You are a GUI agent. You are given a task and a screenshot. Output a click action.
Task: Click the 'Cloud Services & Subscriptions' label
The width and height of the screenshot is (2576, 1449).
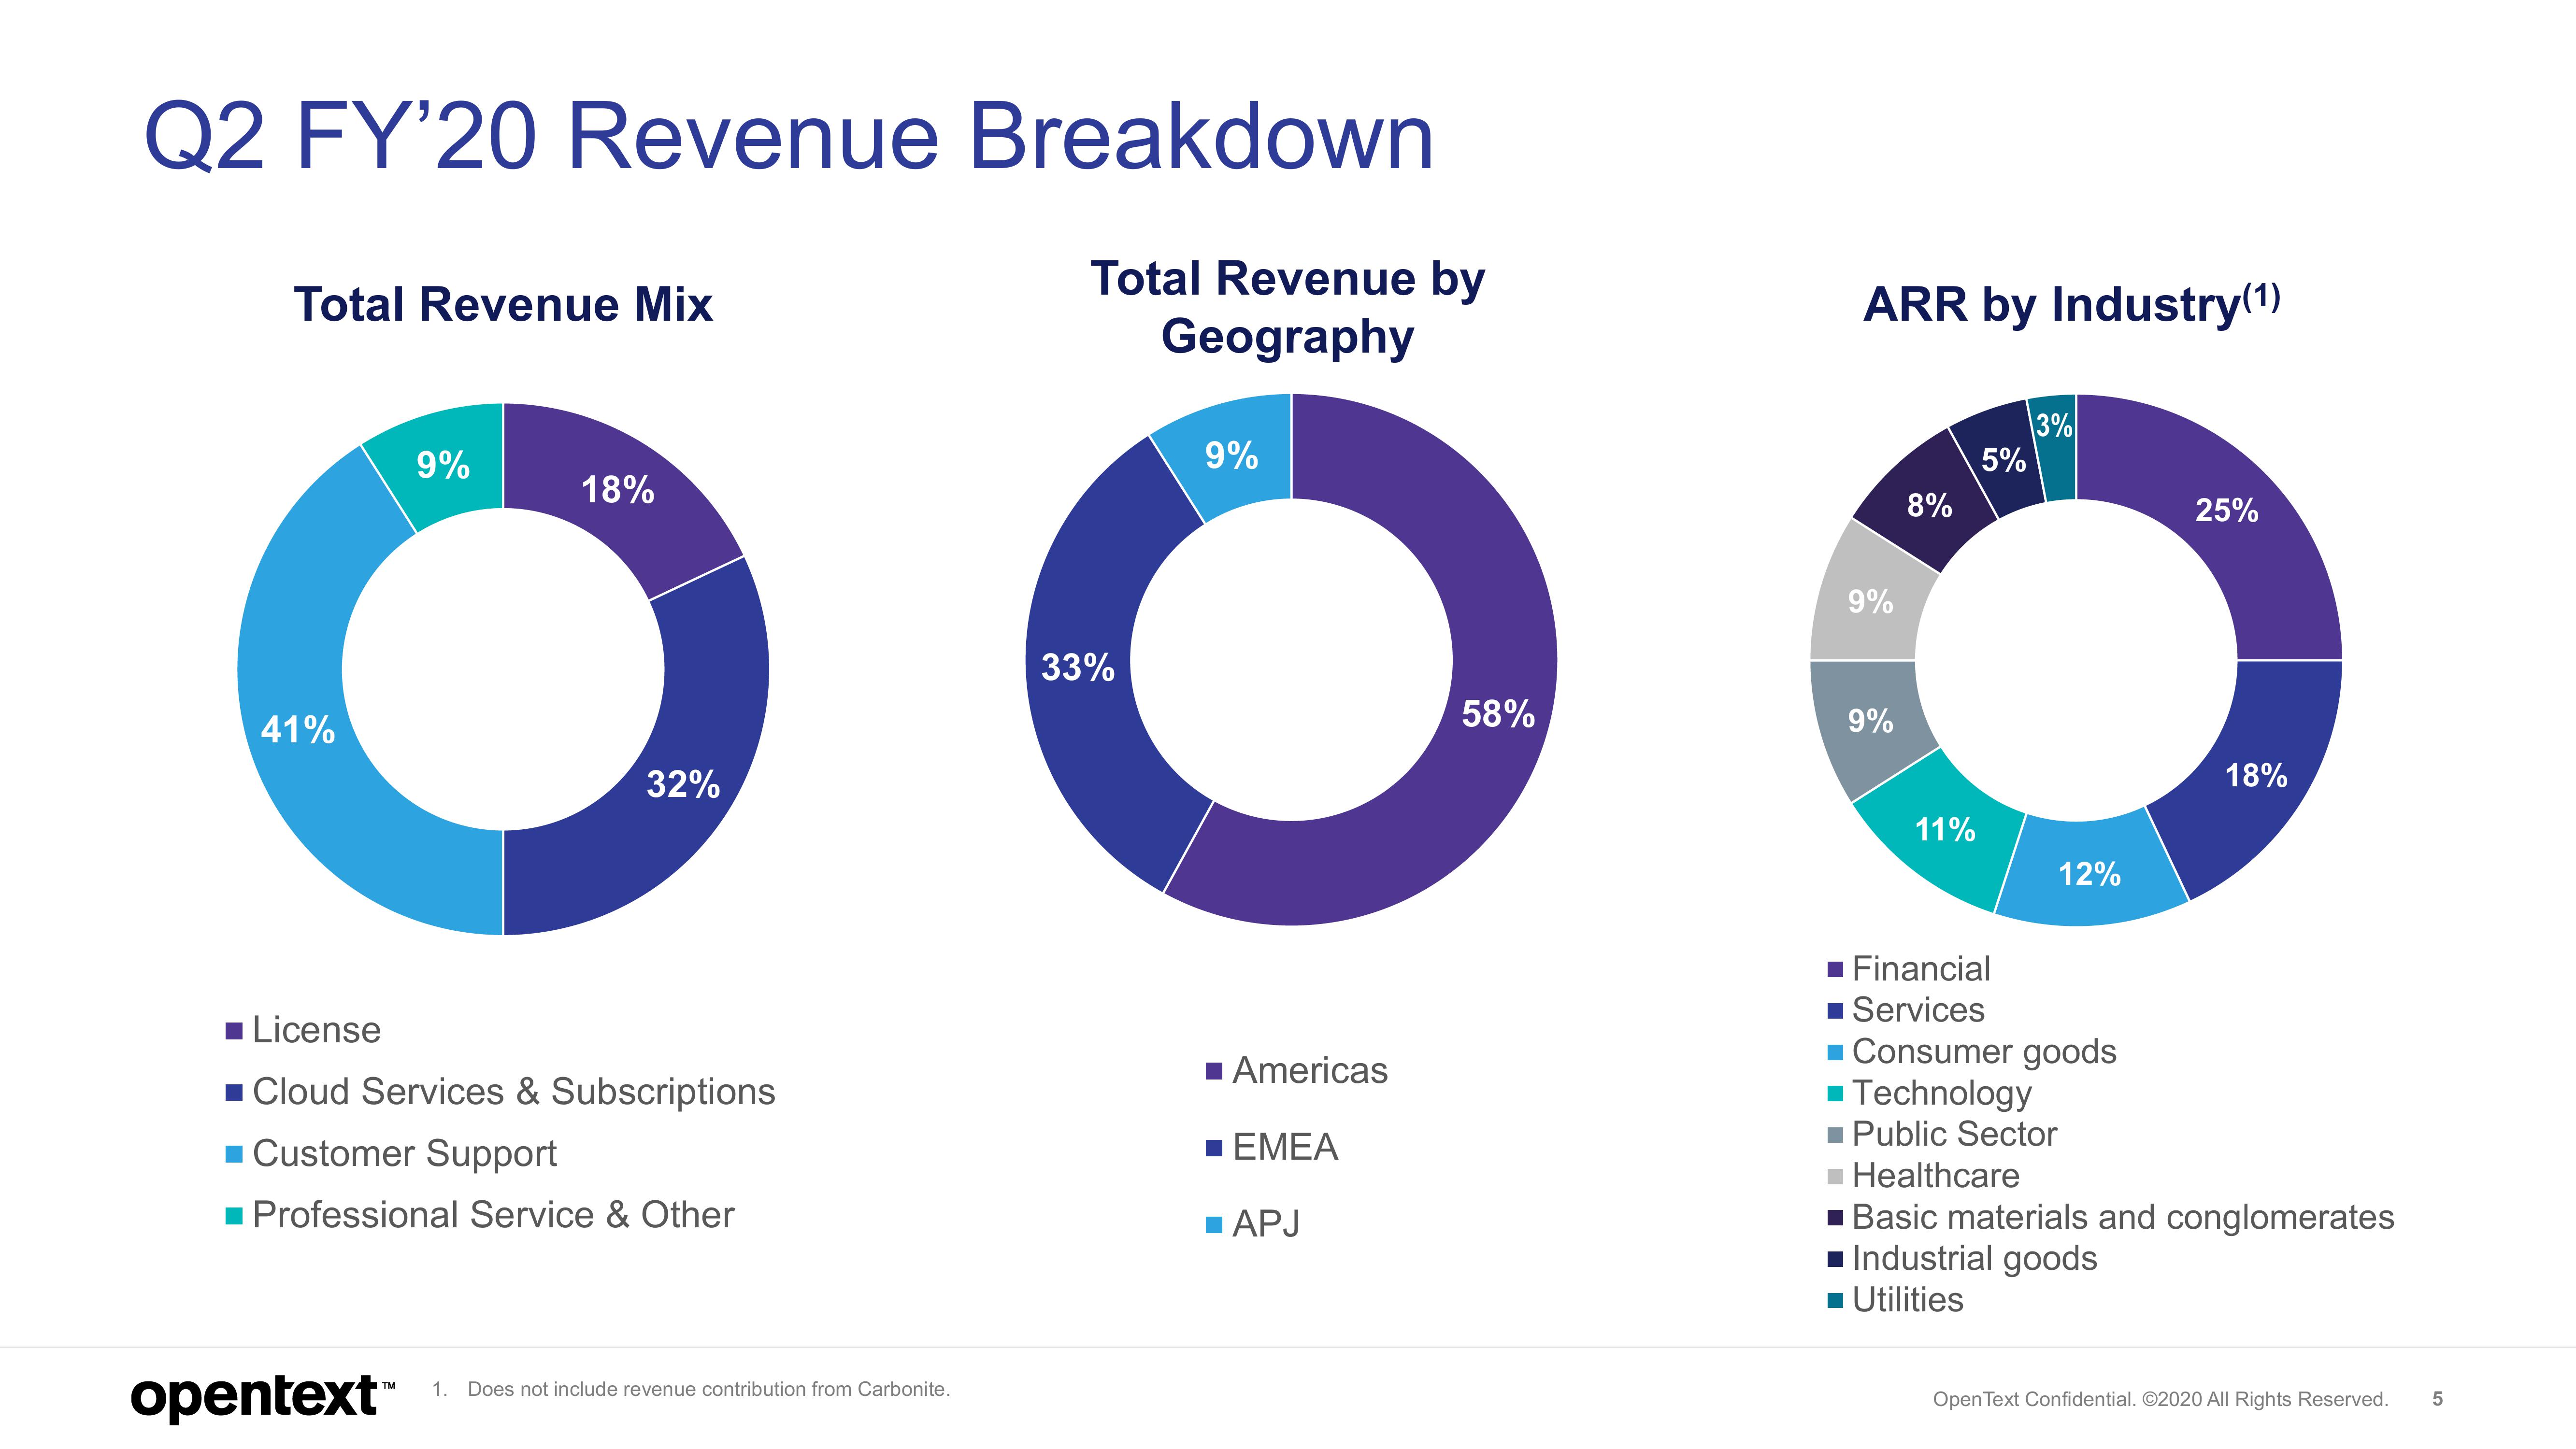[514, 1093]
